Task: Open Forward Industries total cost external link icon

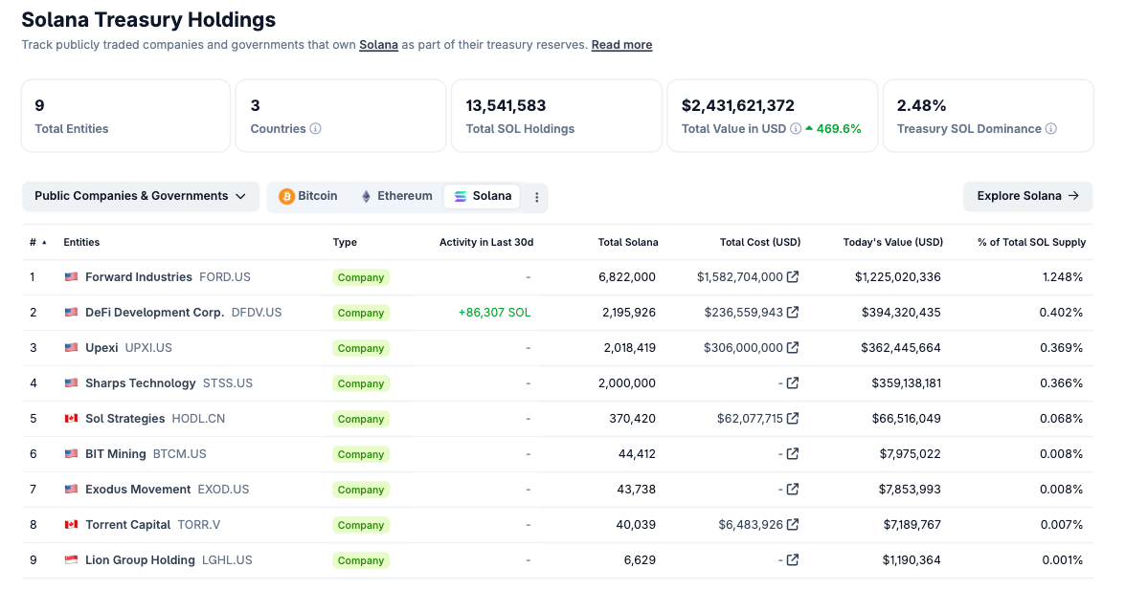Action: [x=793, y=277]
